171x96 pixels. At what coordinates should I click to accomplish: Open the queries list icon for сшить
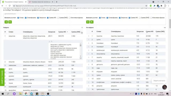[52, 73]
